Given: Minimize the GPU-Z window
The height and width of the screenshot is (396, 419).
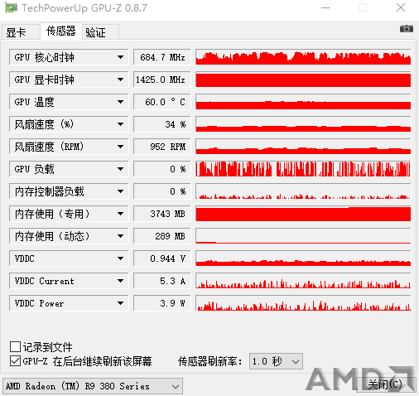Looking at the screenshot, I should [325, 7].
